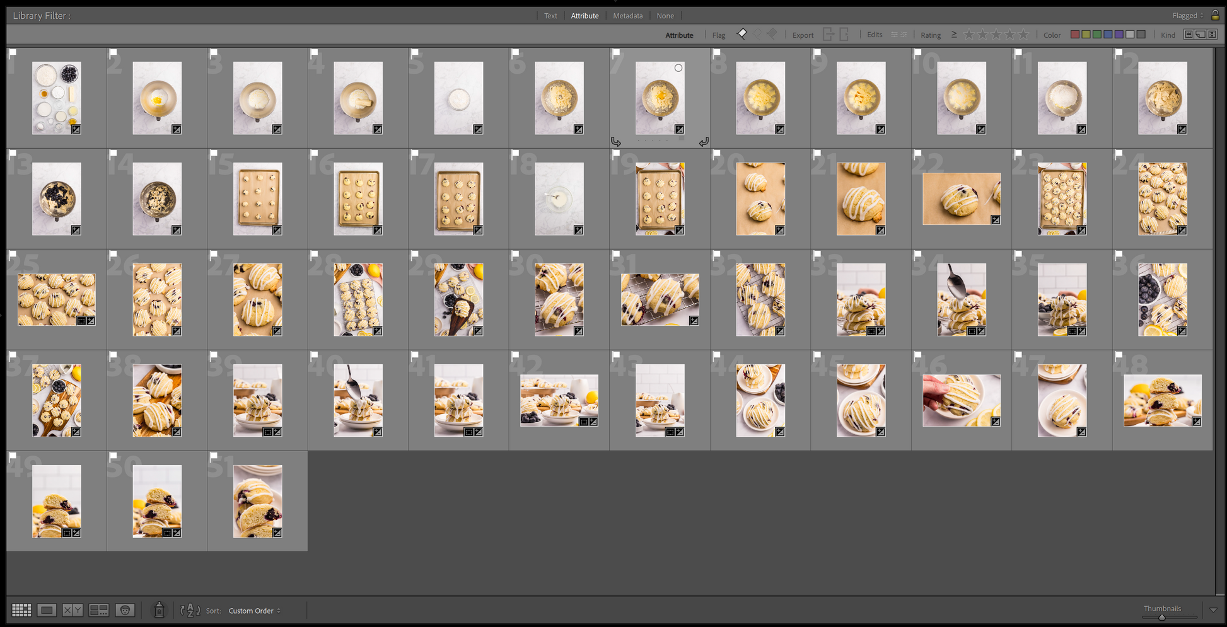Switch to Loupe view
The height and width of the screenshot is (627, 1227).
coord(47,610)
